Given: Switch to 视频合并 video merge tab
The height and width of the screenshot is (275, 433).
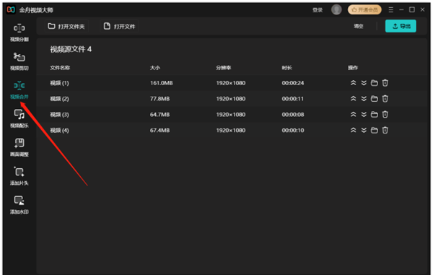Looking at the screenshot, I should 19,90.
